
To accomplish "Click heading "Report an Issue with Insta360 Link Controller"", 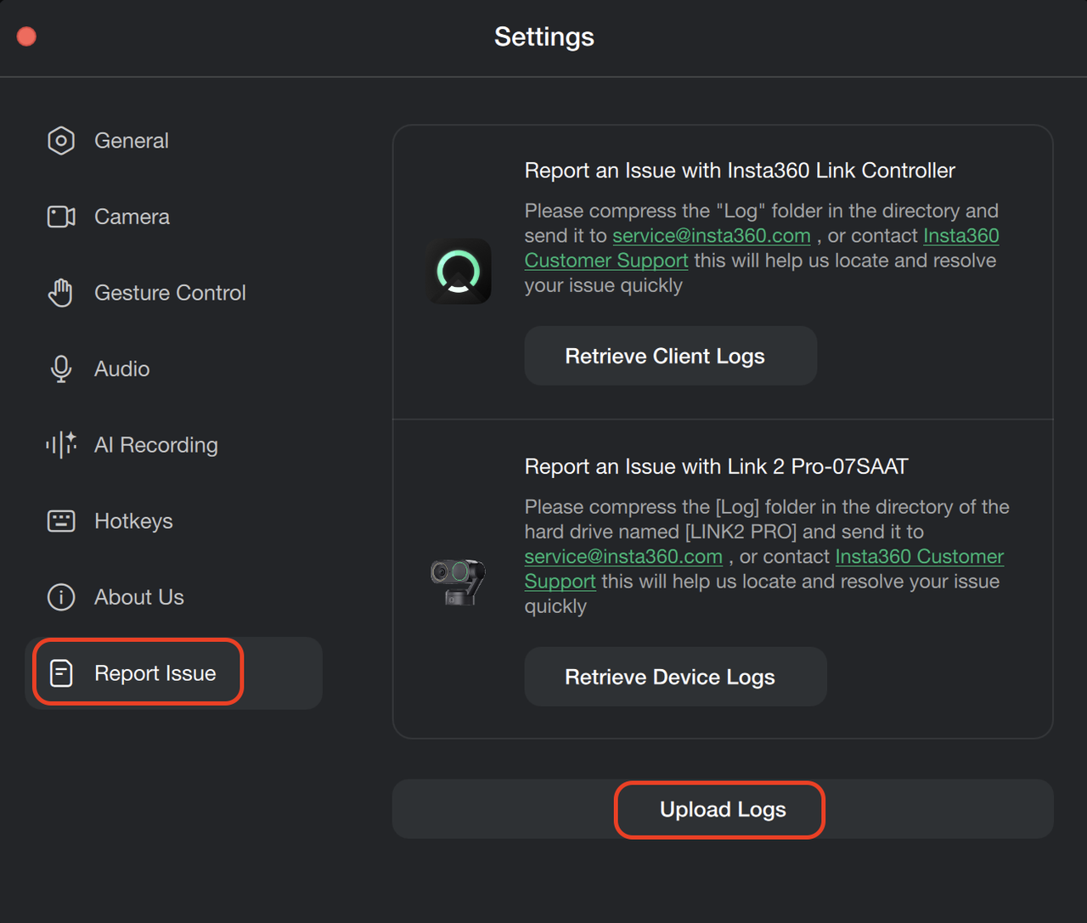I will point(740,171).
